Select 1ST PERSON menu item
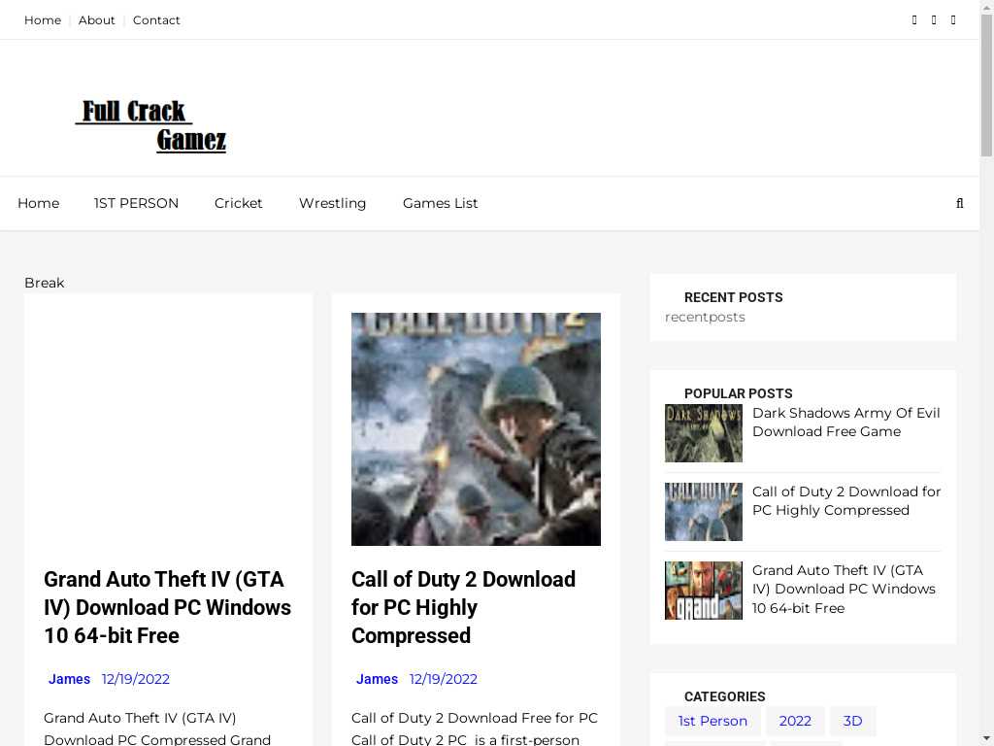The image size is (994, 746). coord(136,204)
